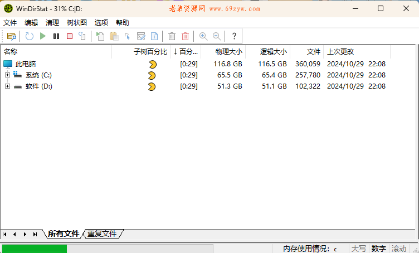Open command prompt here icon
The width and height of the screenshot is (419, 253).
point(141,36)
